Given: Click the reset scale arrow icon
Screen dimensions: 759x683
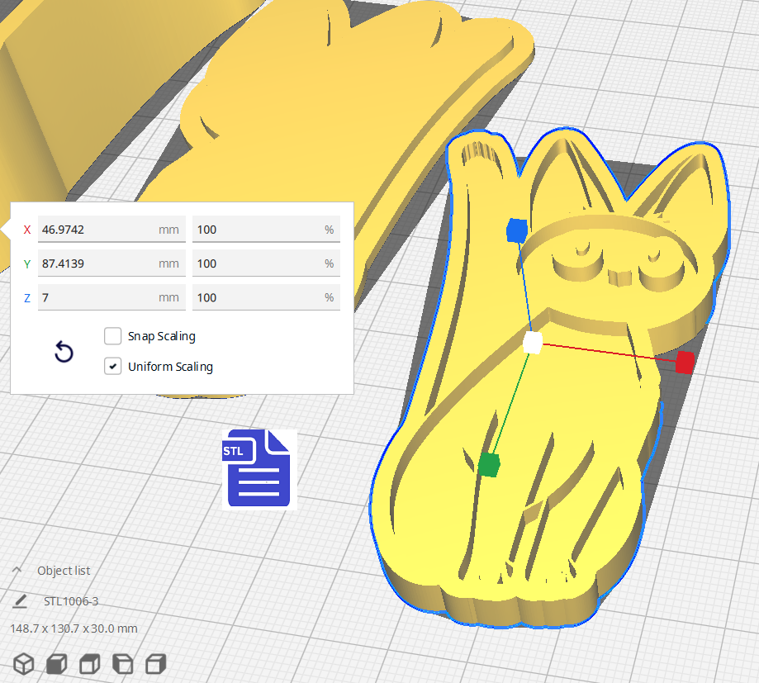Looking at the screenshot, I should [x=64, y=353].
